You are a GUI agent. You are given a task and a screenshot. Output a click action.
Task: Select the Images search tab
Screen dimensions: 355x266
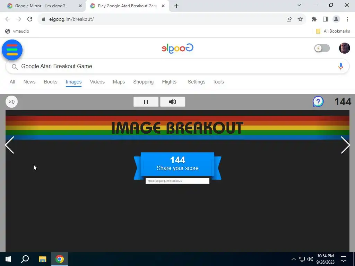(73, 82)
